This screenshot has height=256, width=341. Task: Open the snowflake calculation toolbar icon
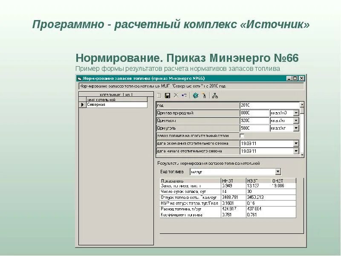[x=196, y=96]
